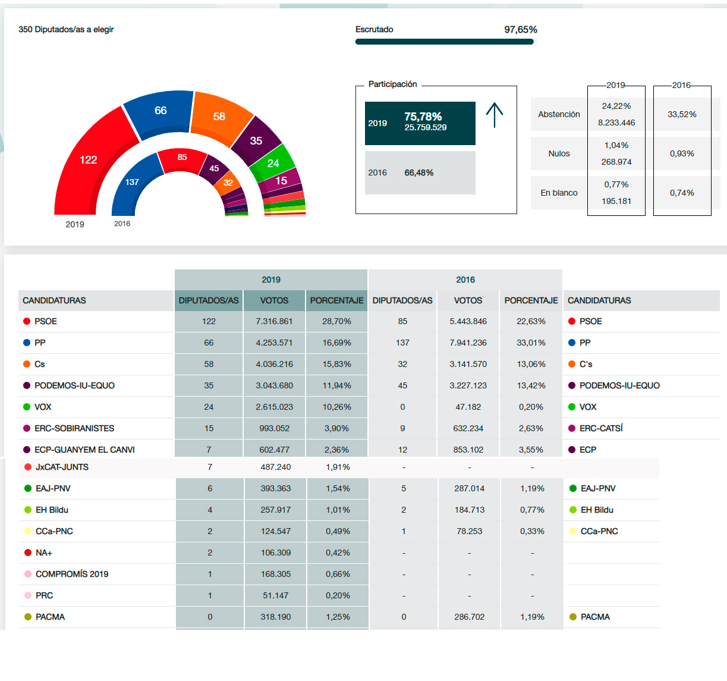The width and height of the screenshot is (727, 681).
Task: Click the VOTOS column header under 2019
Action: click(274, 300)
